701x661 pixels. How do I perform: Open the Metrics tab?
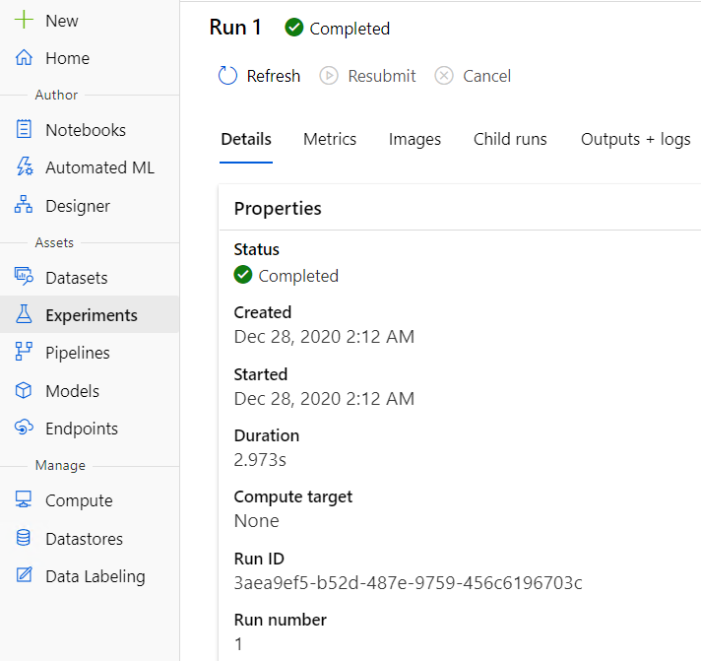[x=330, y=139]
